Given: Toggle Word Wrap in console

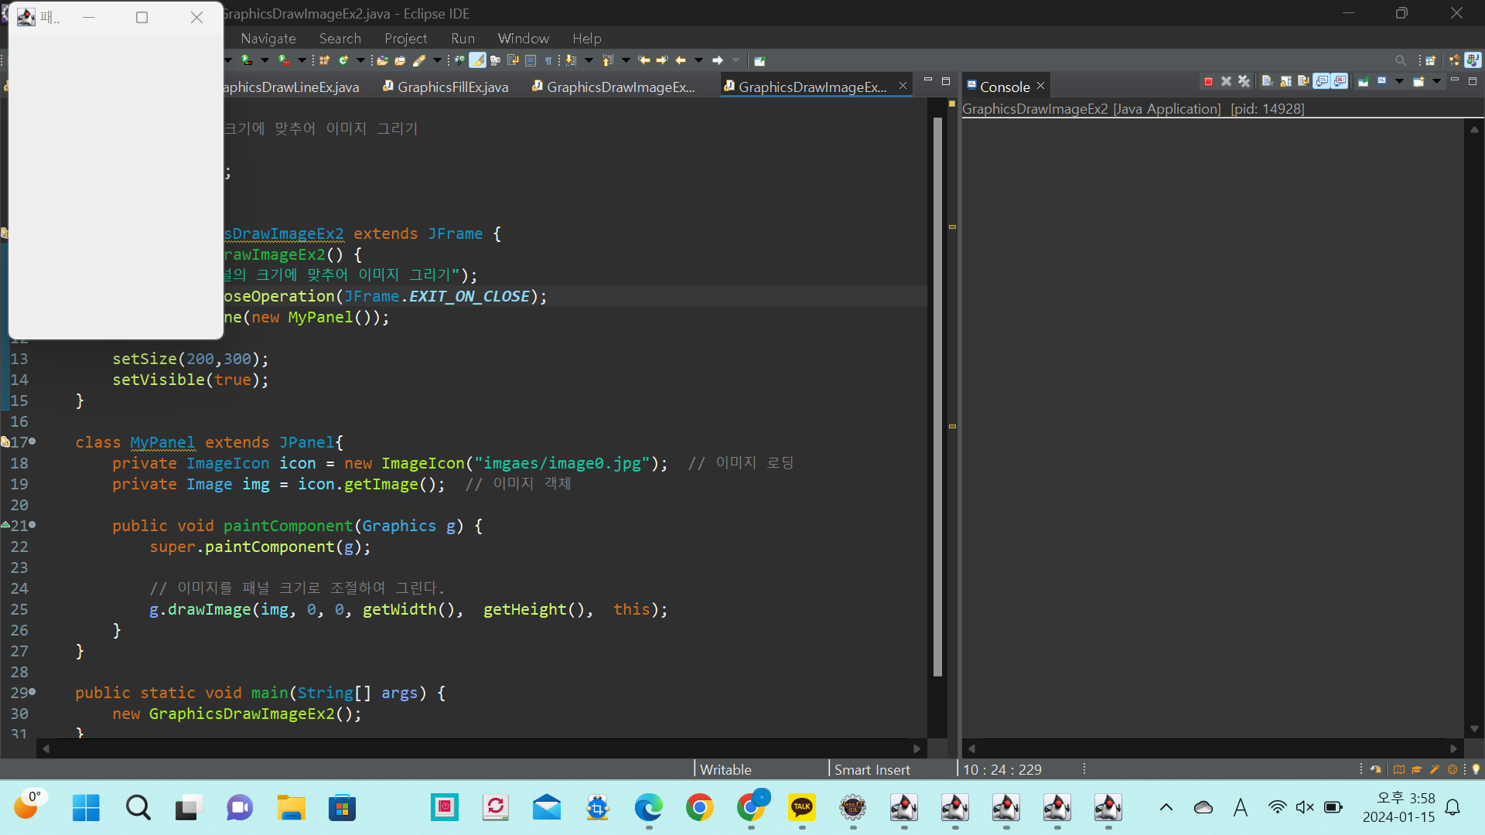Looking at the screenshot, I should (x=1303, y=81).
